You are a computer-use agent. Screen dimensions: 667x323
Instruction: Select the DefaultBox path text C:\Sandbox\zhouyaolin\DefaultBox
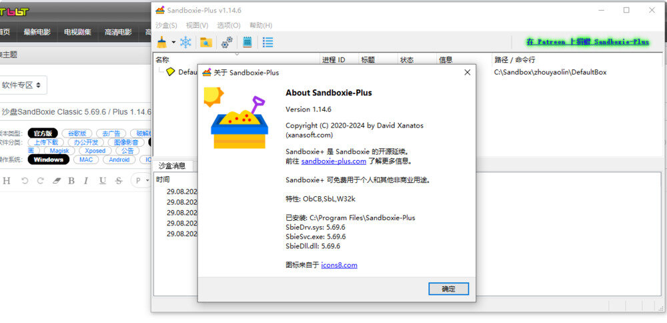pos(550,72)
